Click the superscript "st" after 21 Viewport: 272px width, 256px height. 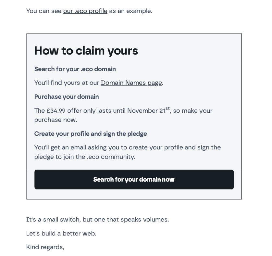coord(167,109)
